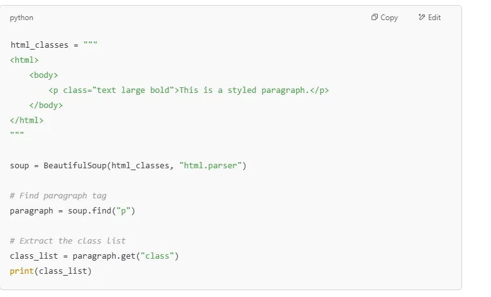
Task: Click the python language label
Action: (x=21, y=18)
